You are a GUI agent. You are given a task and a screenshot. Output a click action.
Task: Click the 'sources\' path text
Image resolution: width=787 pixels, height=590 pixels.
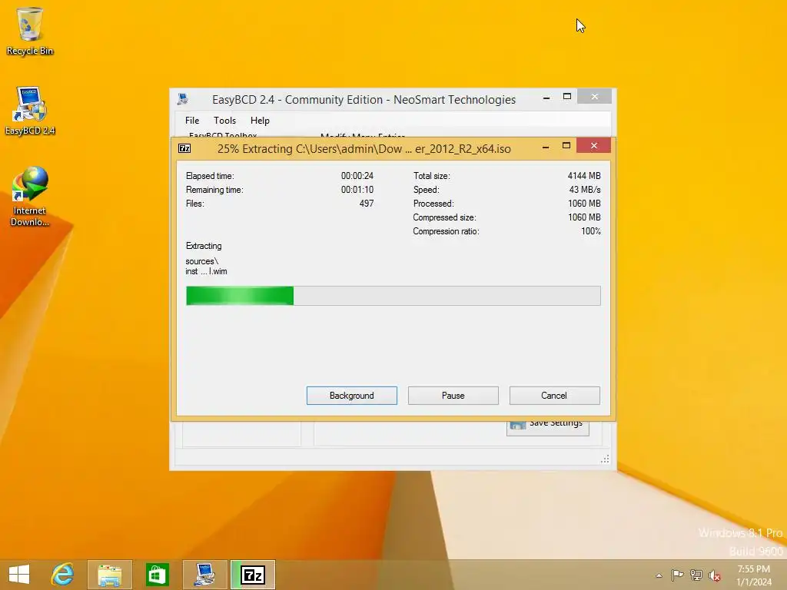click(202, 261)
